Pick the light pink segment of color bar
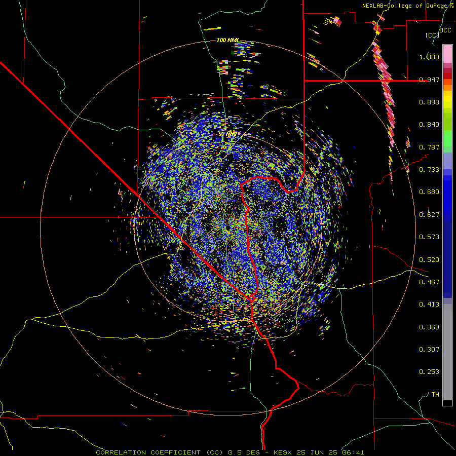This screenshot has width=456, height=456. click(447, 54)
